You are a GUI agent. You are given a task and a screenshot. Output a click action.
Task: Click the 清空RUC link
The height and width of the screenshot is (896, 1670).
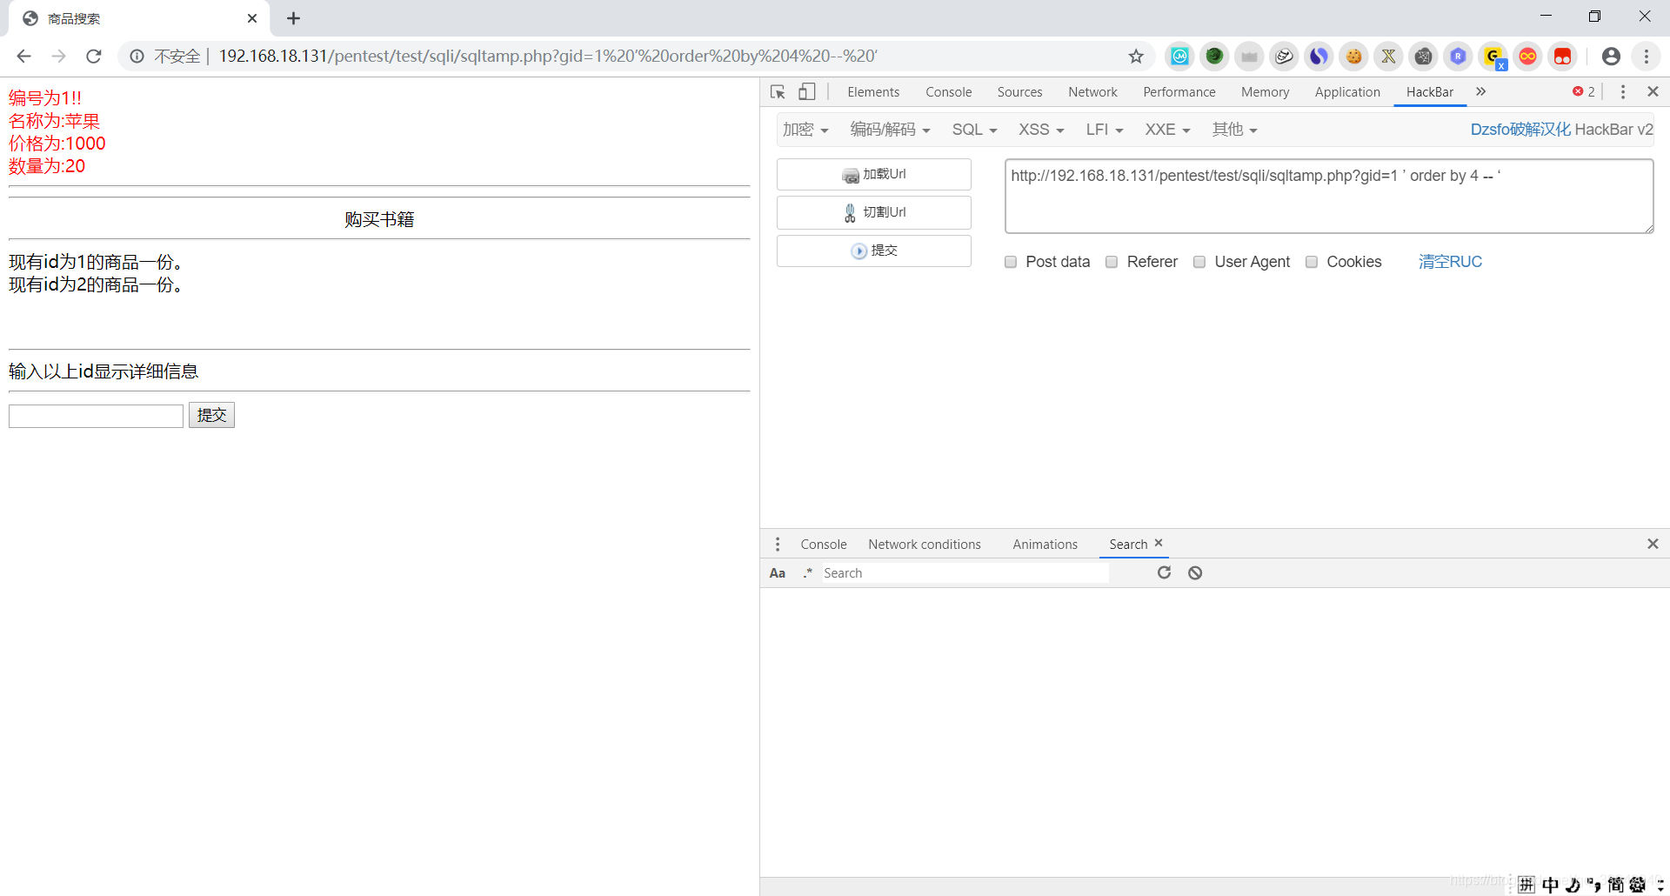tap(1450, 262)
